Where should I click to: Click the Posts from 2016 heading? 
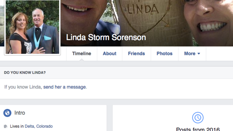[x=198, y=129]
